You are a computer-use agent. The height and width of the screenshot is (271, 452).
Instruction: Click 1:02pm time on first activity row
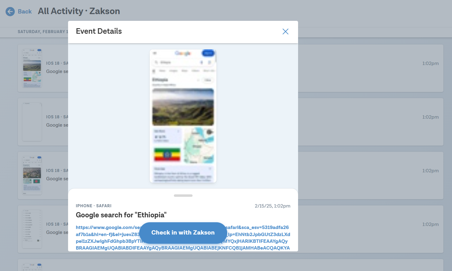430,63
